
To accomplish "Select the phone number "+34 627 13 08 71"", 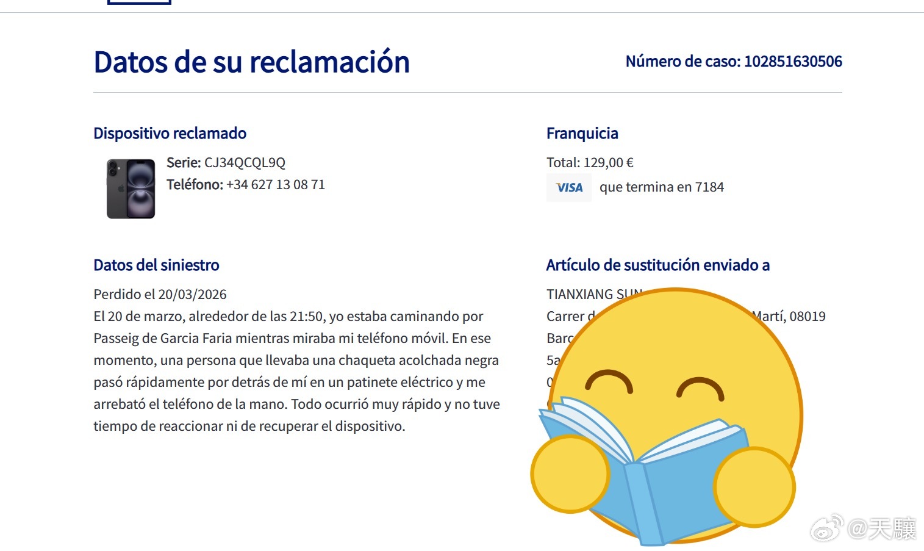I will pyautogui.click(x=276, y=184).
